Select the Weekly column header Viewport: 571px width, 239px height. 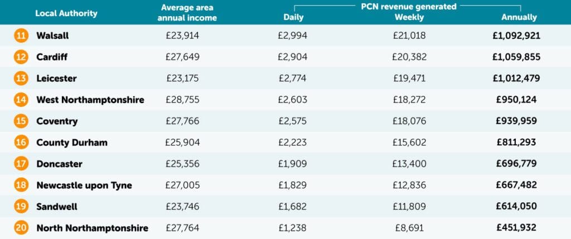click(409, 17)
